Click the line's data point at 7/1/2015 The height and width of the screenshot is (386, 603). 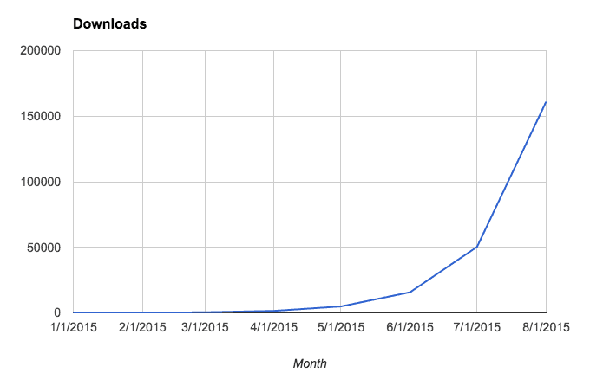[477, 247]
